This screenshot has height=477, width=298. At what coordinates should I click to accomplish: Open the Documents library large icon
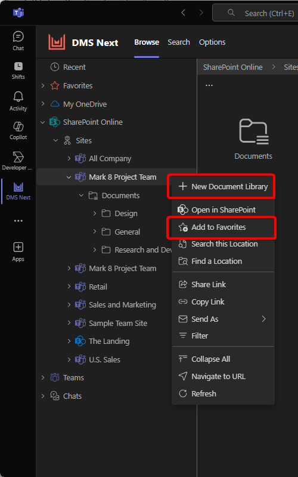coord(254,131)
